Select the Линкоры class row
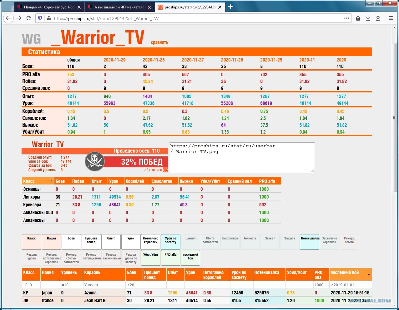Image resolution: width=399 pixels, height=310 pixels. [x=151, y=197]
